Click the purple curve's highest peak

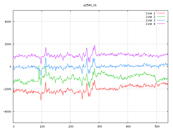pos(95,45)
